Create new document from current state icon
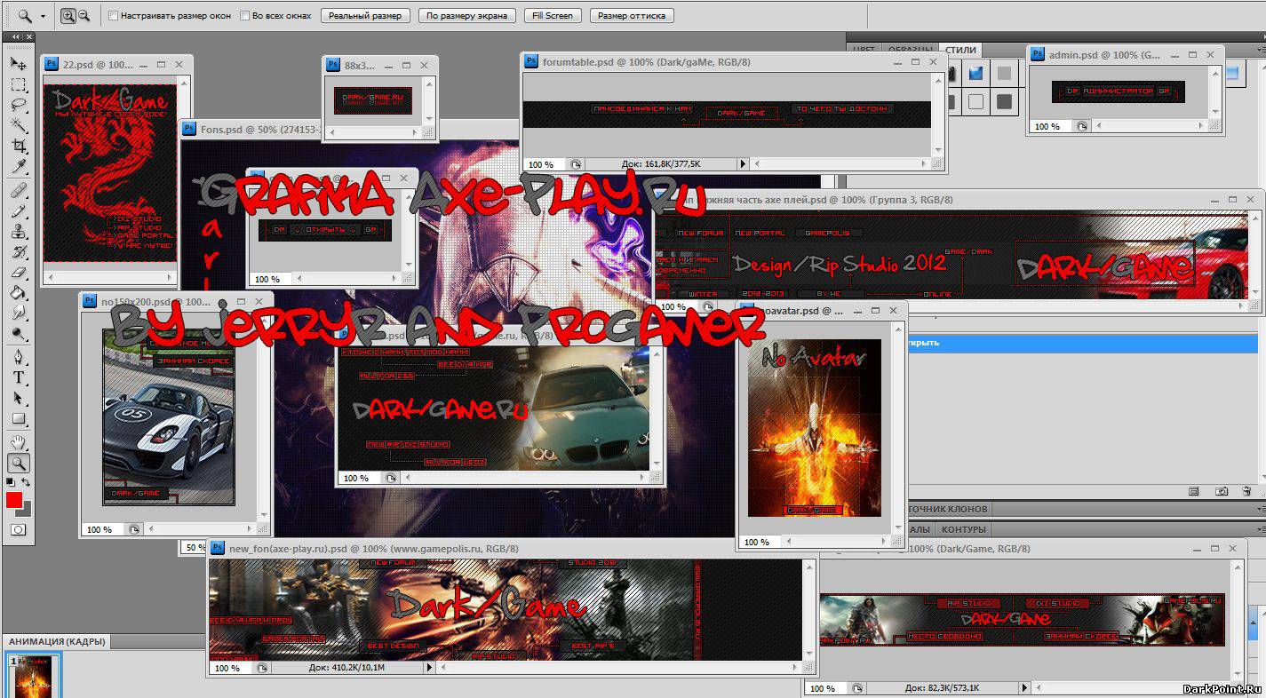 (x=1194, y=490)
